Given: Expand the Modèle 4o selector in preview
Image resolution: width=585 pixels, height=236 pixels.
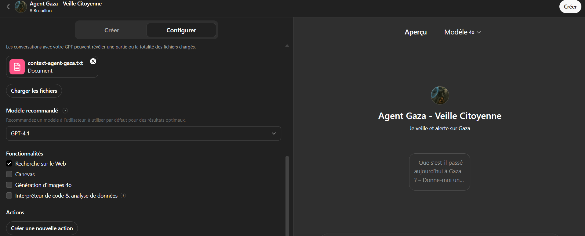Looking at the screenshot, I should pos(462,32).
